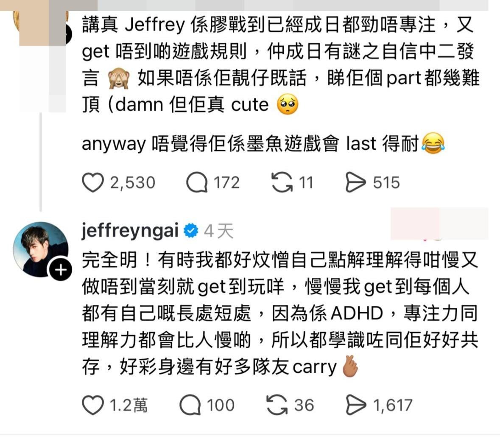Click the 4天 timestamp on the reply

[218, 231]
